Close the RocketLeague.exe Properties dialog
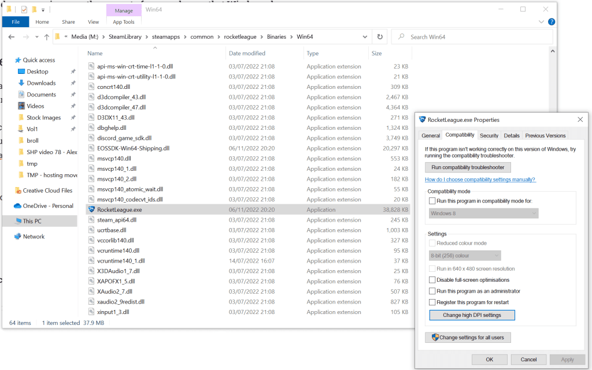 [580, 119]
